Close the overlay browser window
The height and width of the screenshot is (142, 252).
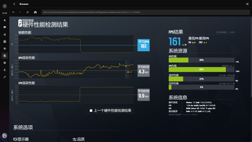click(247, 4)
